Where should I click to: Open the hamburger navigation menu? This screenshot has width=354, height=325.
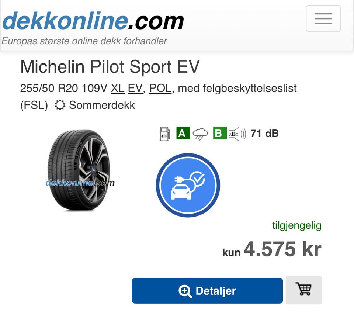point(323,18)
